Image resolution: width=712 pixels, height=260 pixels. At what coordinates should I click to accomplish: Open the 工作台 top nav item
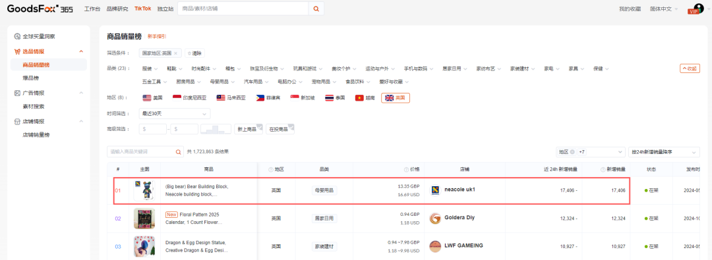(x=92, y=9)
